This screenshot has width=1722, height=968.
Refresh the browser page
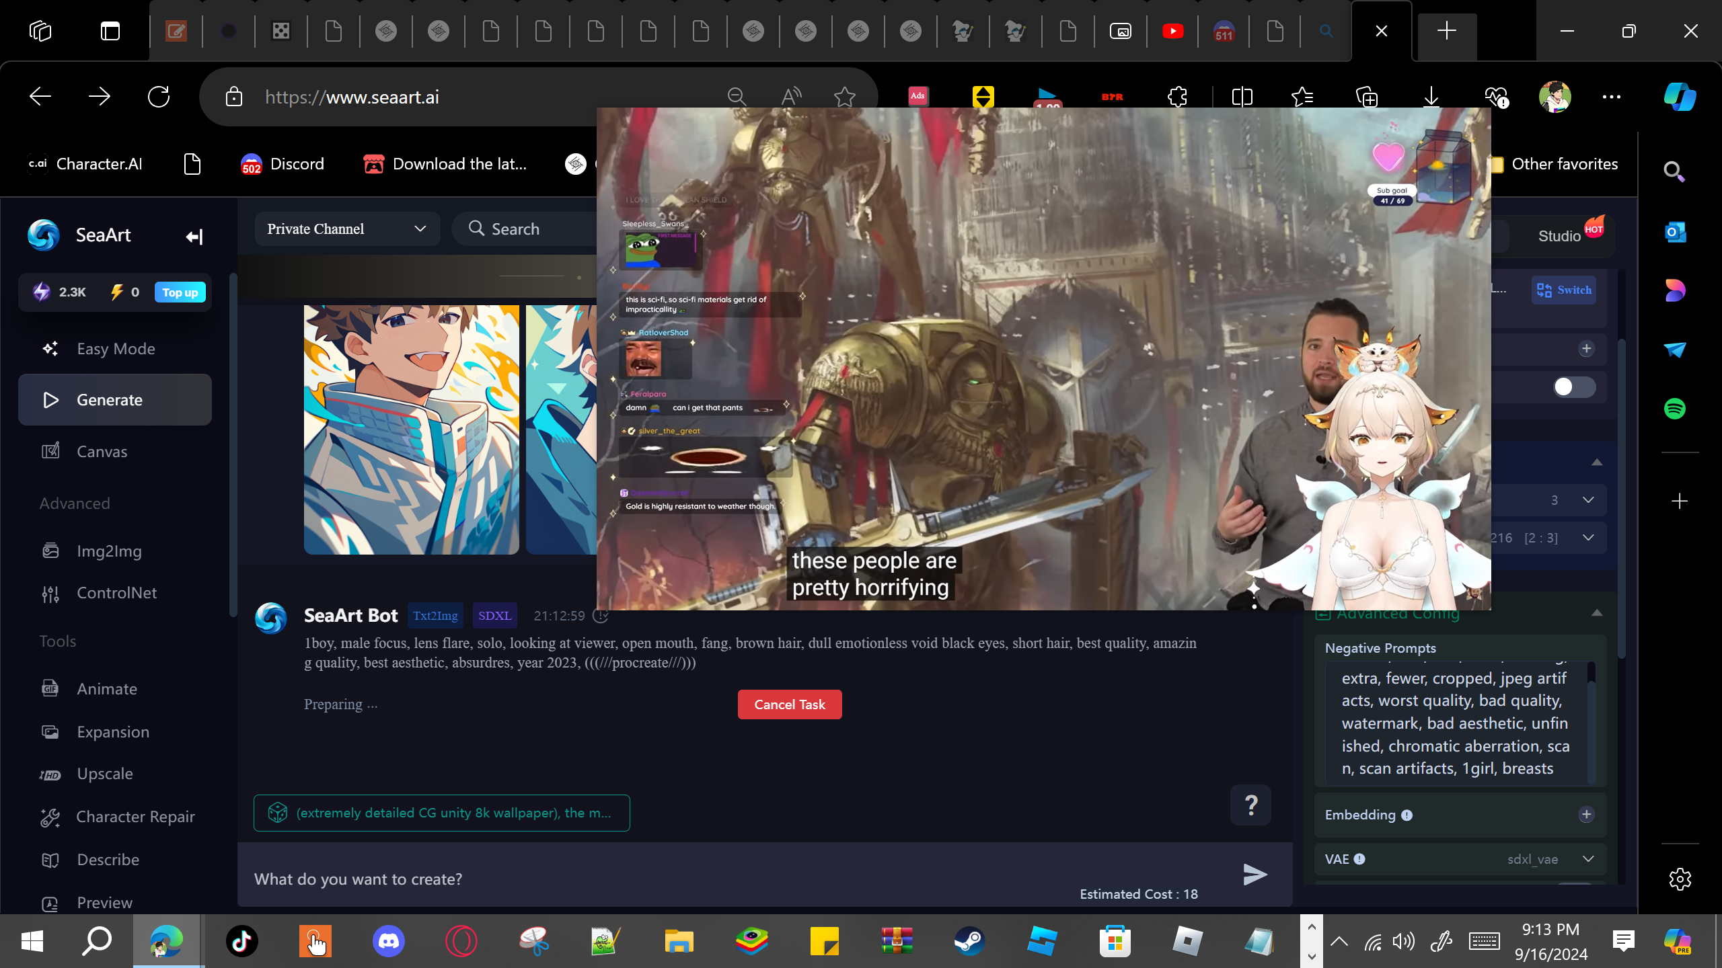pyautogui.click(x=159, y=97)
